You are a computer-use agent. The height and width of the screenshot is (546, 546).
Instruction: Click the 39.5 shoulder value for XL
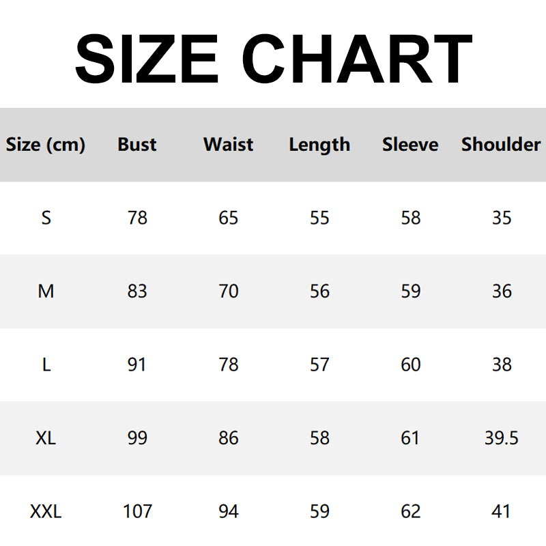(502, 438)
